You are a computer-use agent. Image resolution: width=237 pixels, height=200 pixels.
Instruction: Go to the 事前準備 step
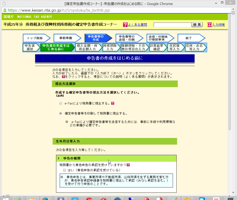pyautogui.click(x=68, y=38)
